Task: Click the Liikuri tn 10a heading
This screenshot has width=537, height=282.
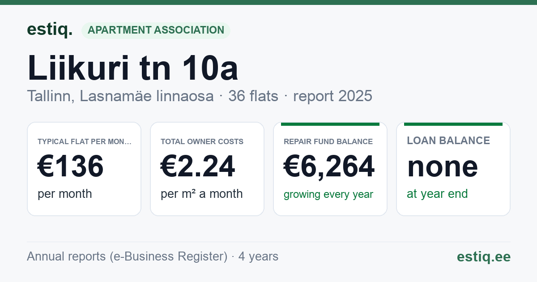Action: click(133, 68)
